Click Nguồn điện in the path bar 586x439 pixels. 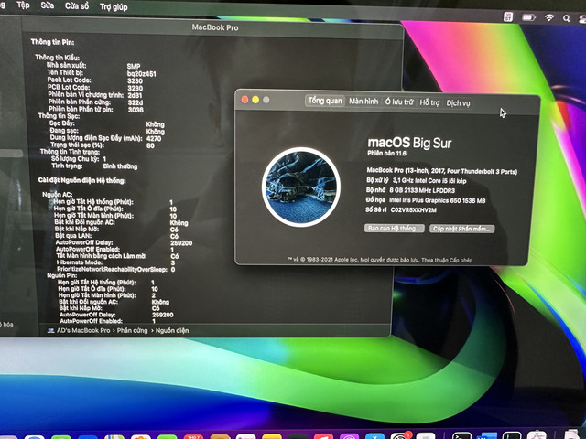(x=172, y=330)
